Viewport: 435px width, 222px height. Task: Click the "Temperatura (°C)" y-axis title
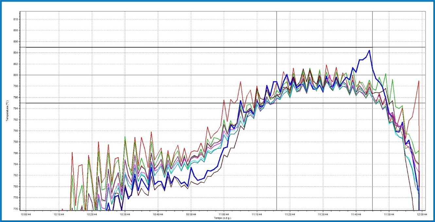tap(7, 111)
